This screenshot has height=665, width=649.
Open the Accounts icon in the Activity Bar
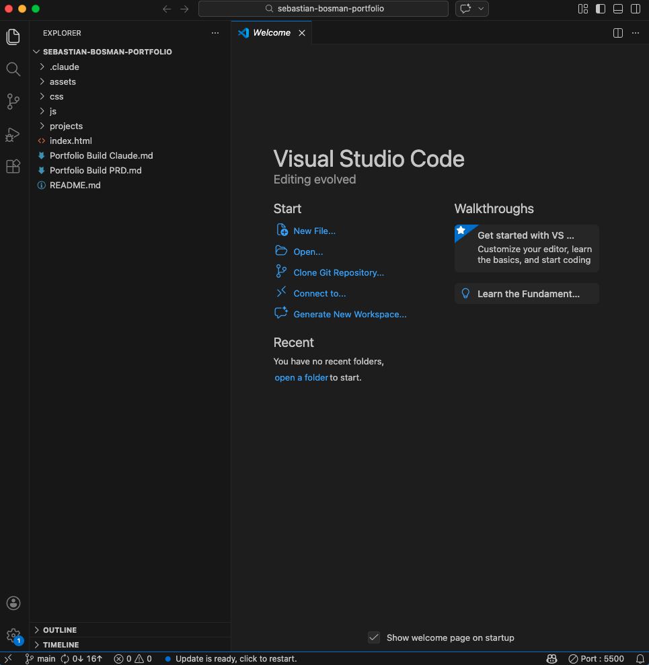click(13, 603)
